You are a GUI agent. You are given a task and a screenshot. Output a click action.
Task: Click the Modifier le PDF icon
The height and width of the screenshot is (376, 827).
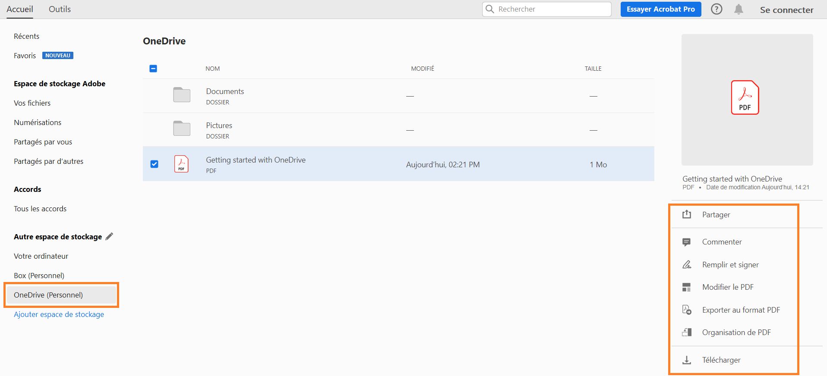(x=687, y=287)
